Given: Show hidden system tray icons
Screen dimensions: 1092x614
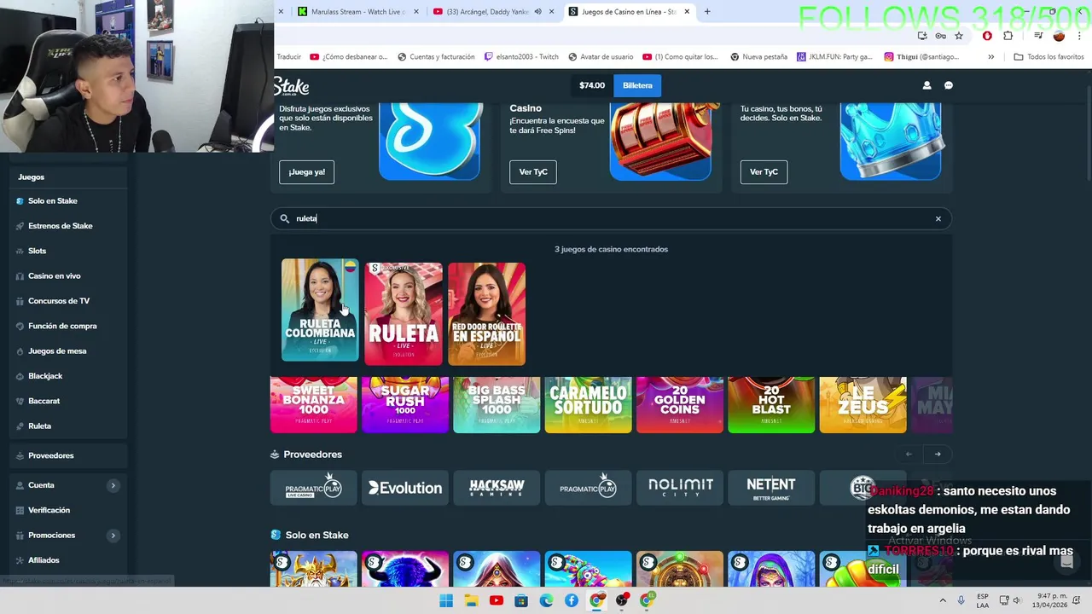Looking at the screenshot, I should point(943,600).
